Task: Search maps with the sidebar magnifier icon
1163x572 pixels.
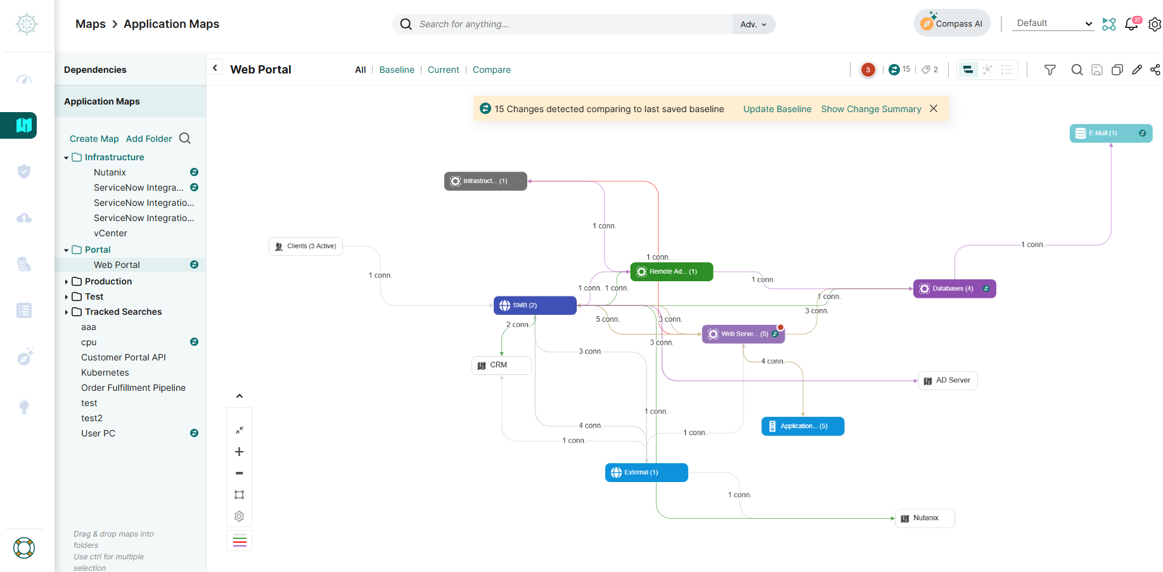Action: click(x=185, y=138)
